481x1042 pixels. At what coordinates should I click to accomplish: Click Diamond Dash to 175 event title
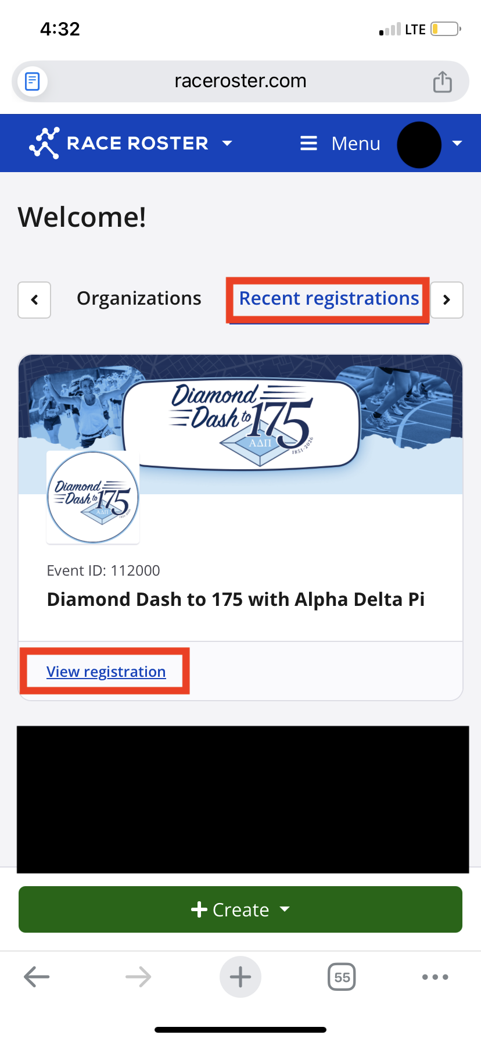click(235, 599)
